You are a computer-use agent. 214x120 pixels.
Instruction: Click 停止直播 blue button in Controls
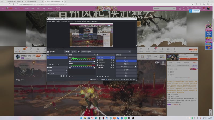click(x=126, y=61)
